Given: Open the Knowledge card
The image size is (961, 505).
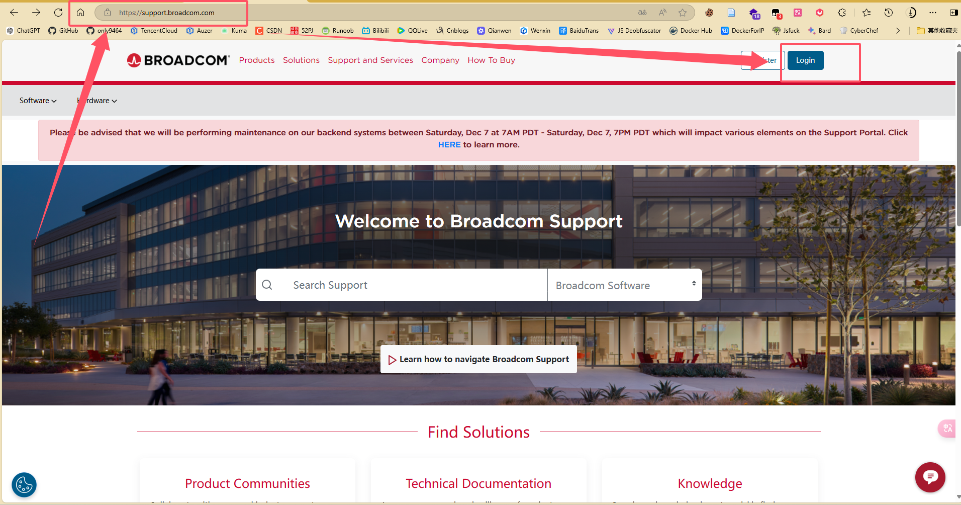Looking at the screenshot, I should (x=710, y=483).
